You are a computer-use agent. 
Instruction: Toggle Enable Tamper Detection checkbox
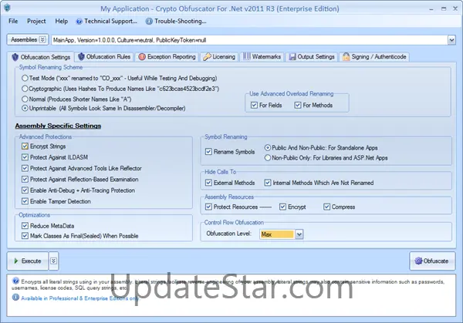coord(25,201)
